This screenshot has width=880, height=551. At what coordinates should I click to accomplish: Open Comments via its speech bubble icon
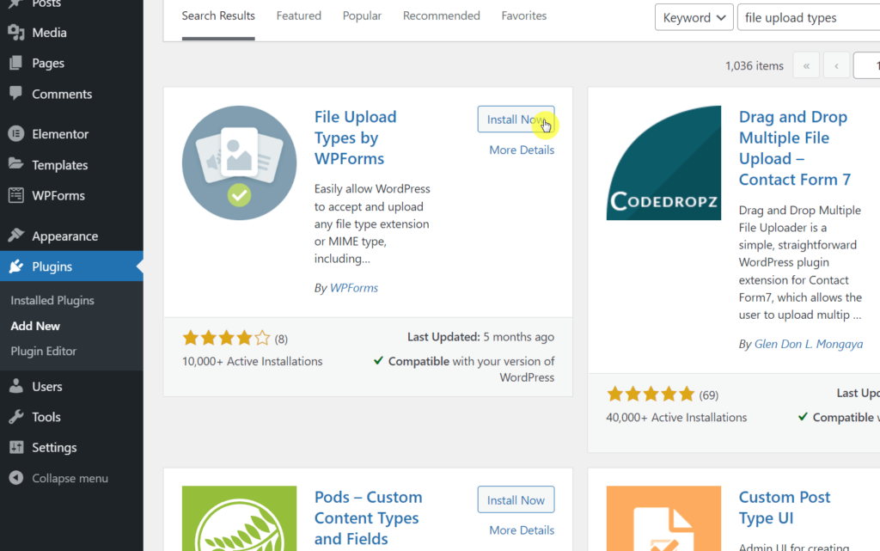click(x=16, y=93)
